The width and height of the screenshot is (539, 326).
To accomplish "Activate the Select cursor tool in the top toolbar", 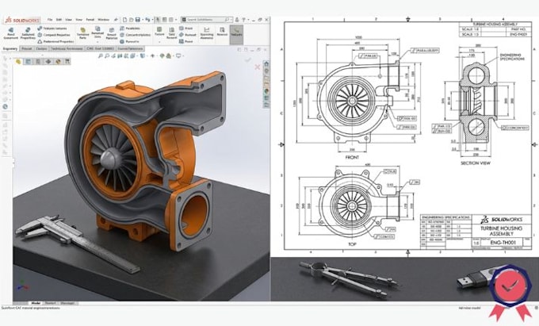I will point(157,20).
